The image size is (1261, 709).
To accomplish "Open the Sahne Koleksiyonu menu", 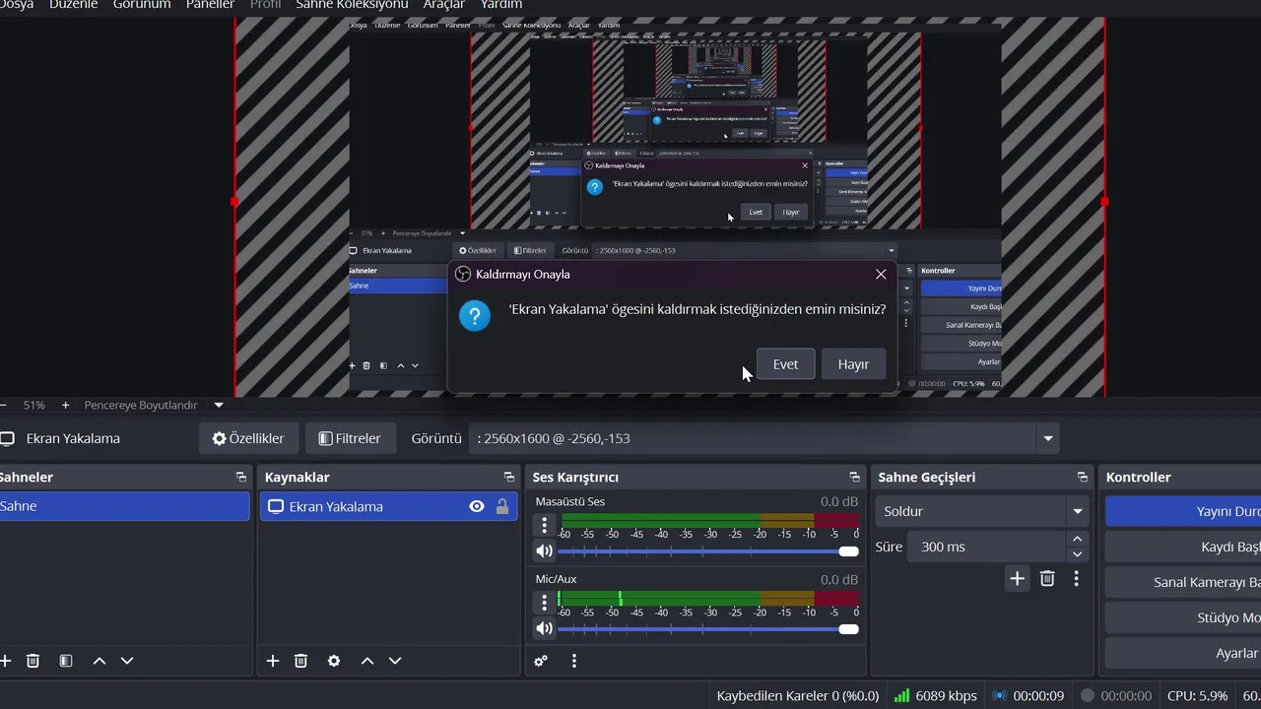I will 352,5.
